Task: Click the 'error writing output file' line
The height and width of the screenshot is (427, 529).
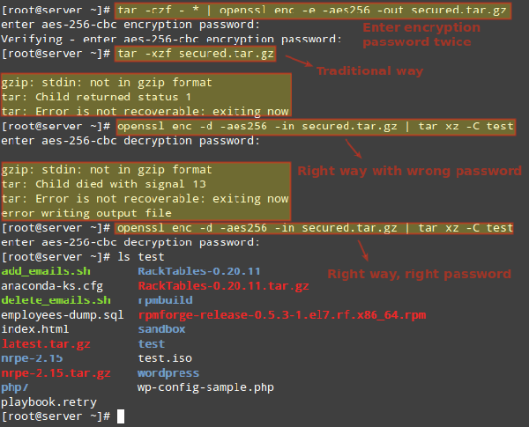Action: click(86, 213)
